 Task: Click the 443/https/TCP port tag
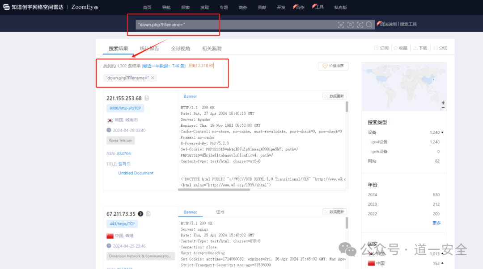coord(122,224)
